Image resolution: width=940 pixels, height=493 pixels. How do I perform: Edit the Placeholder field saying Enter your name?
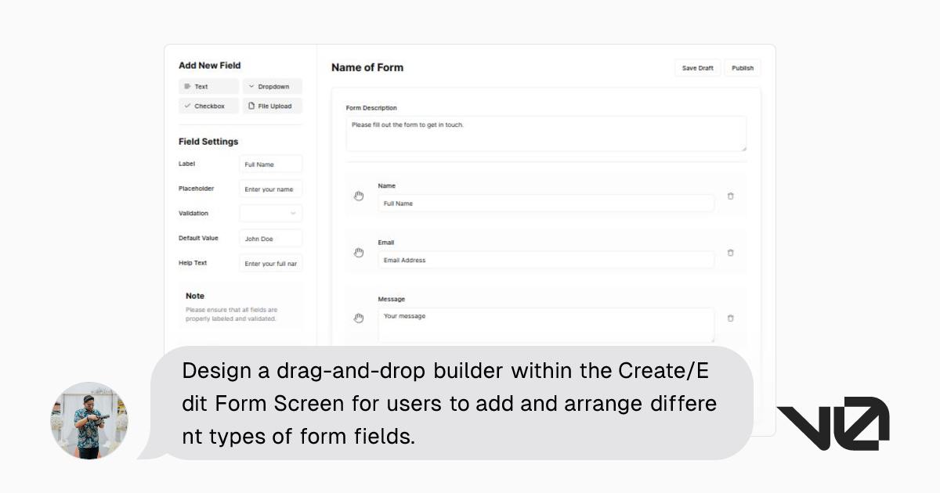click(x=270, y=189)
